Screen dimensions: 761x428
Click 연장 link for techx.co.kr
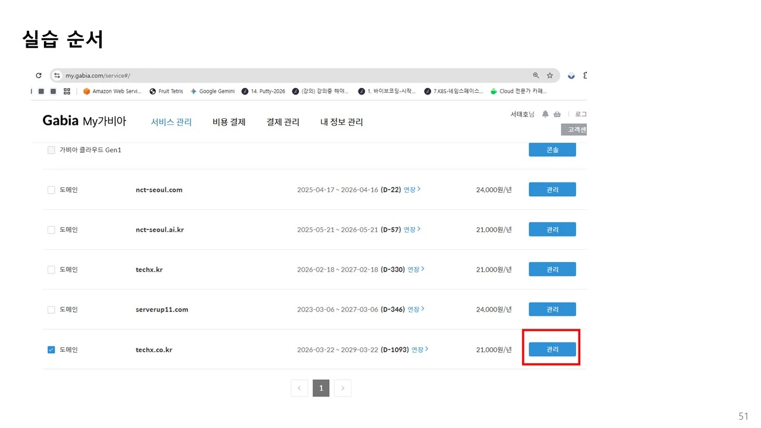pos(420,350)
